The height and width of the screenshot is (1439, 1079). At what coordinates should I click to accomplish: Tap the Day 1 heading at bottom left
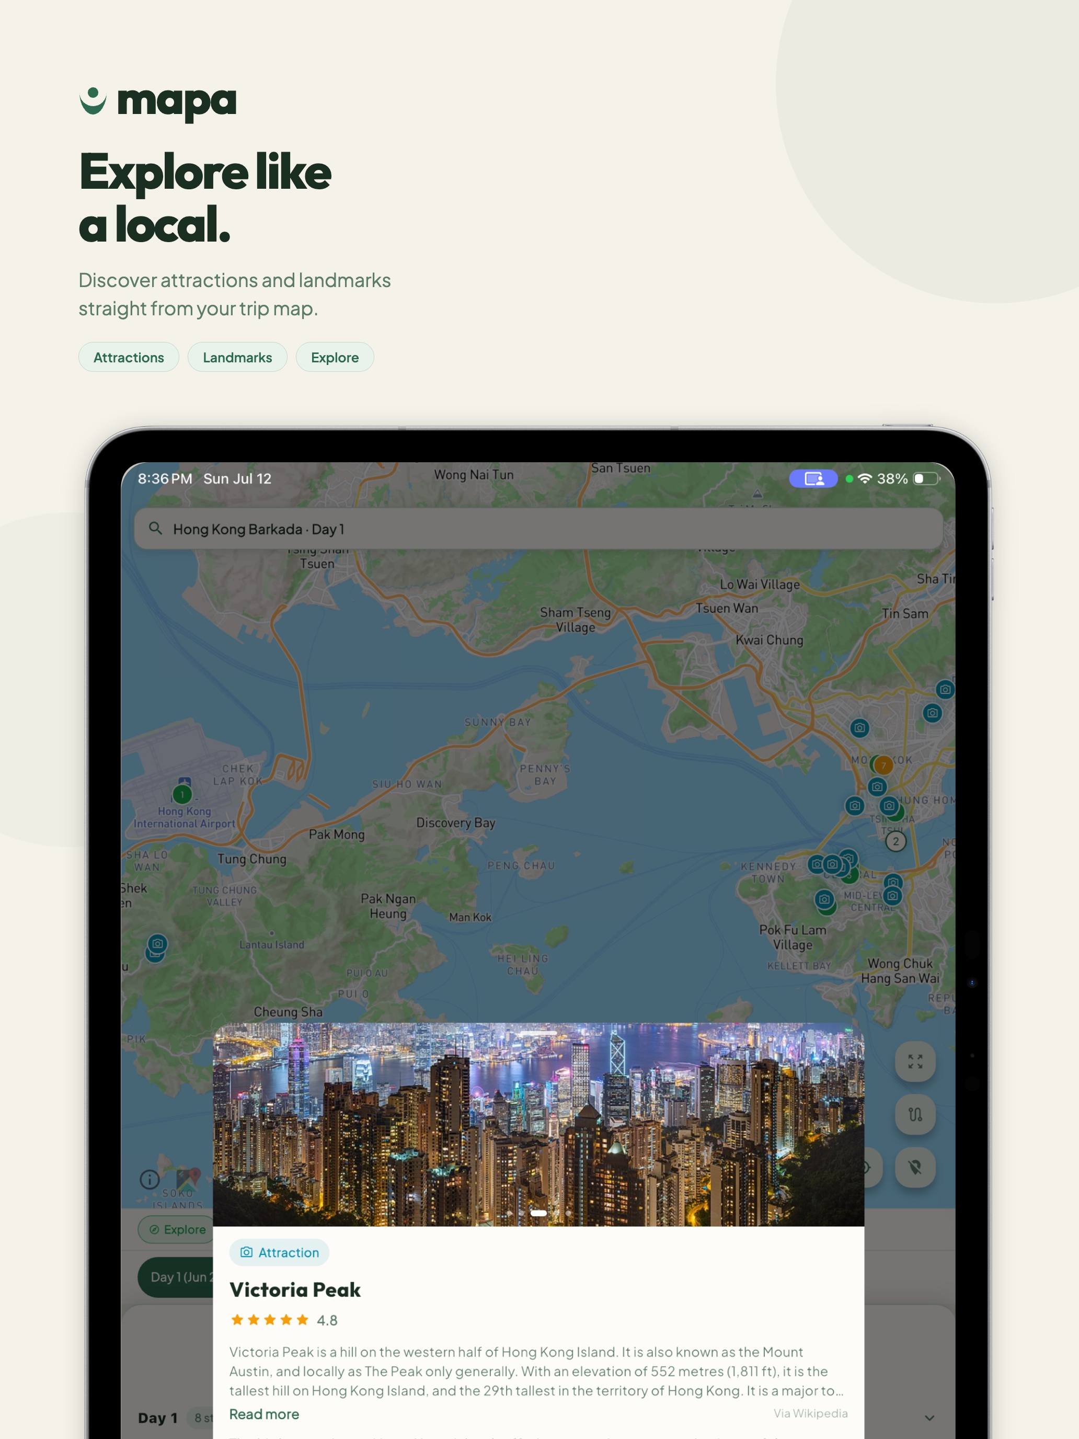click(157, 1418)
